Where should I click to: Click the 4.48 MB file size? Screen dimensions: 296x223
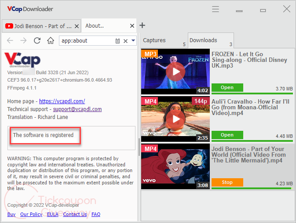coord(284,136)
